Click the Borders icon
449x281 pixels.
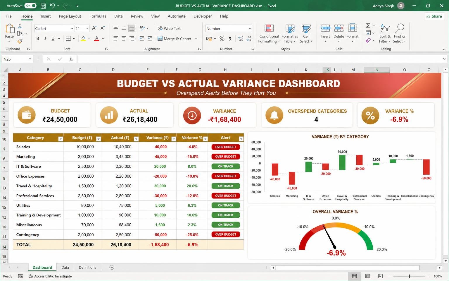point(68,38)
